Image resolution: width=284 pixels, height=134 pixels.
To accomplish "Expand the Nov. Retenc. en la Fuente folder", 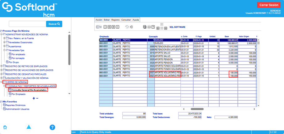I will 4,38.
